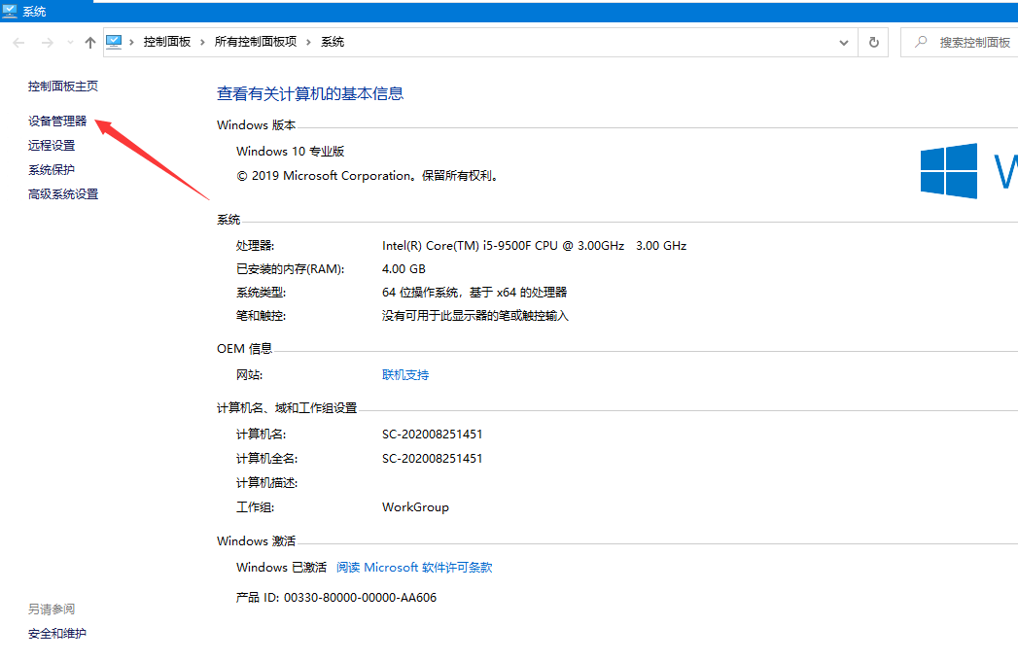Click the search magnifier icon

(x=920, y=43)
